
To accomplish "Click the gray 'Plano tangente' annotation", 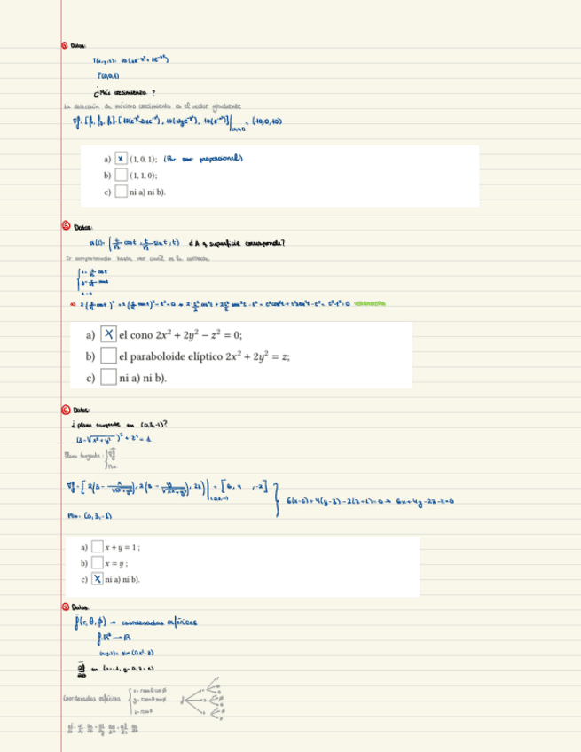I will point(82,455).
